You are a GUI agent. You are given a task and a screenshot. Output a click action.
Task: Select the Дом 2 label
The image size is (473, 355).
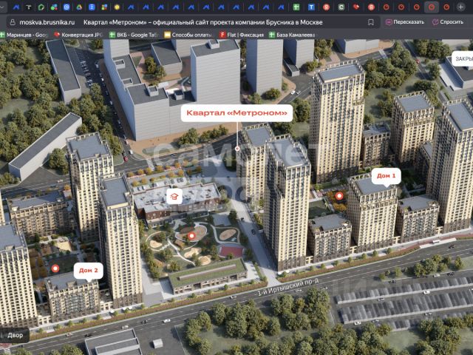[x=89, y=271]
